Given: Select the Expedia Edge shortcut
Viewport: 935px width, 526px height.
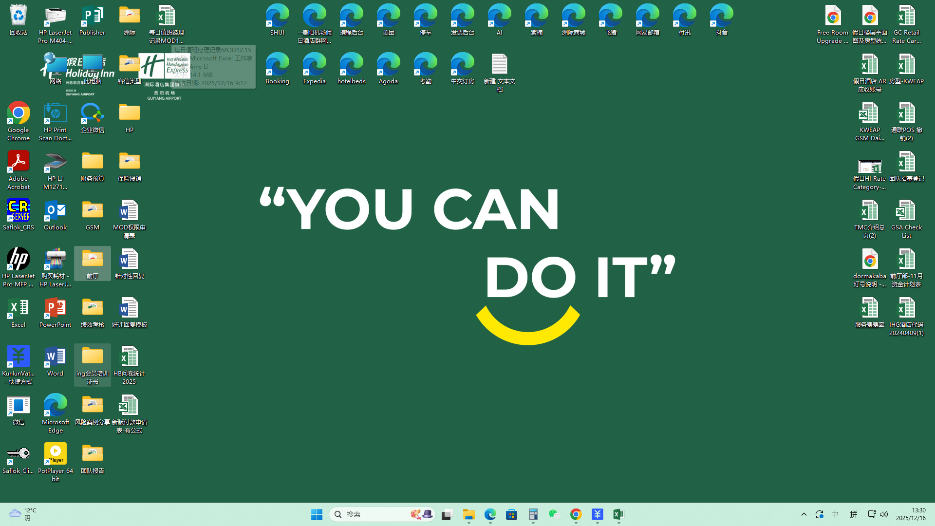Looking at the screenshot, I should (x=314, y=65).
